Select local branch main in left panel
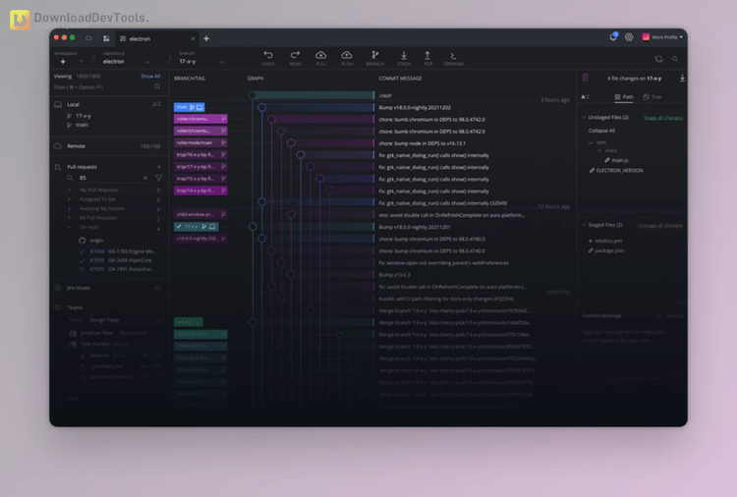Image resolution: width=737 pixels, height=497 pixels. [x=82, y=125]
